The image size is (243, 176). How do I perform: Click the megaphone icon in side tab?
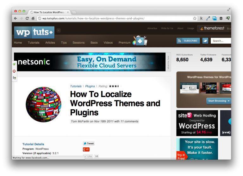coord(15,78)
